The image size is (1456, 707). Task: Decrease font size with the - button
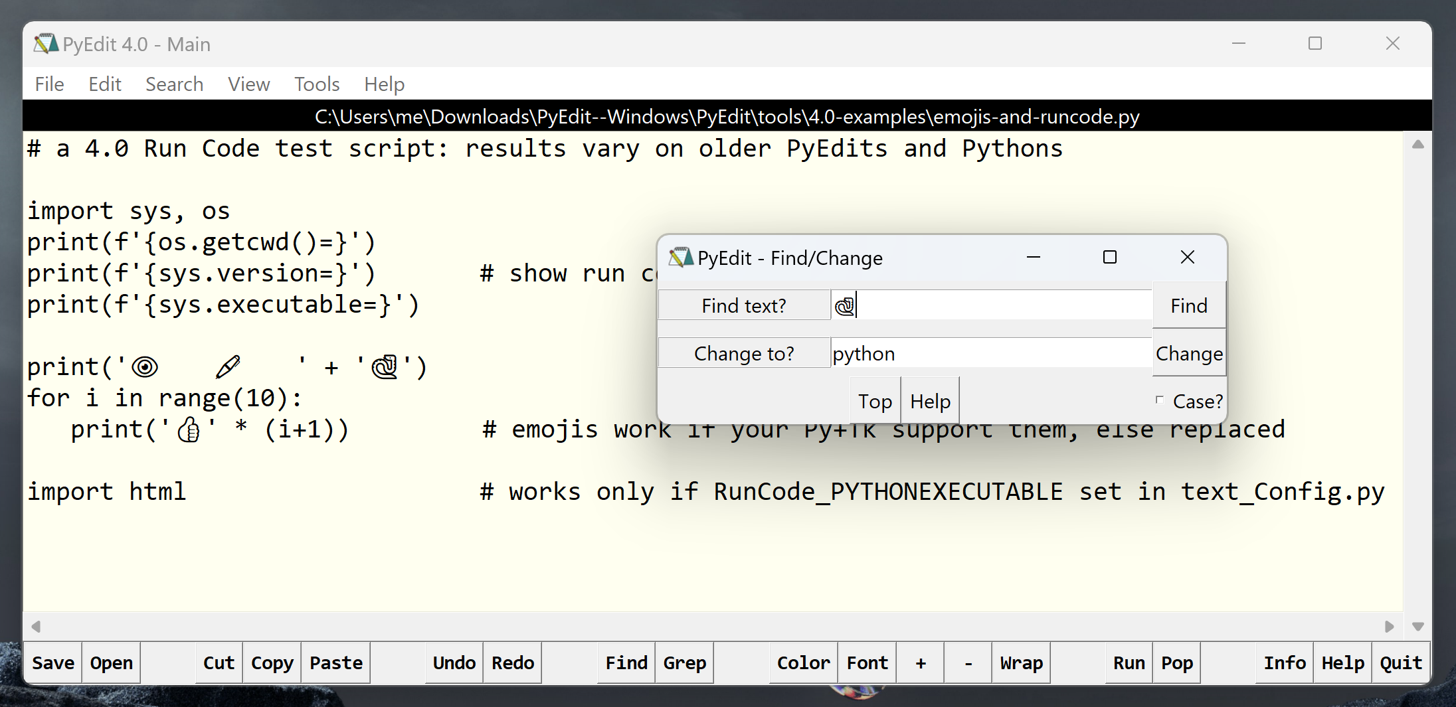968,663
